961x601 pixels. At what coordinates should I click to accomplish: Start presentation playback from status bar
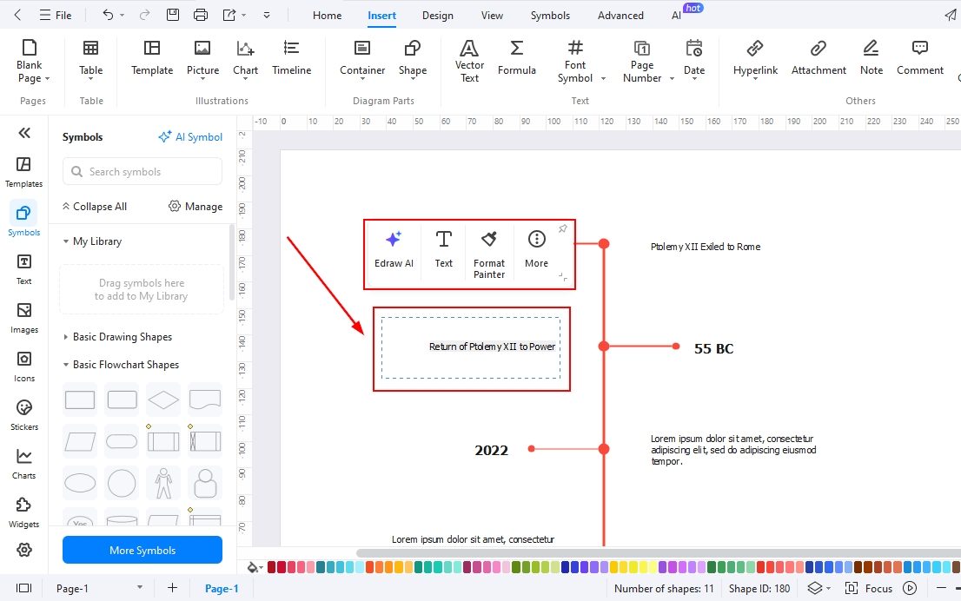909,588
